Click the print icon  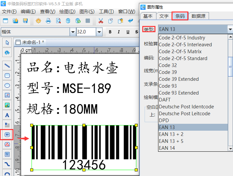(48, 21)
